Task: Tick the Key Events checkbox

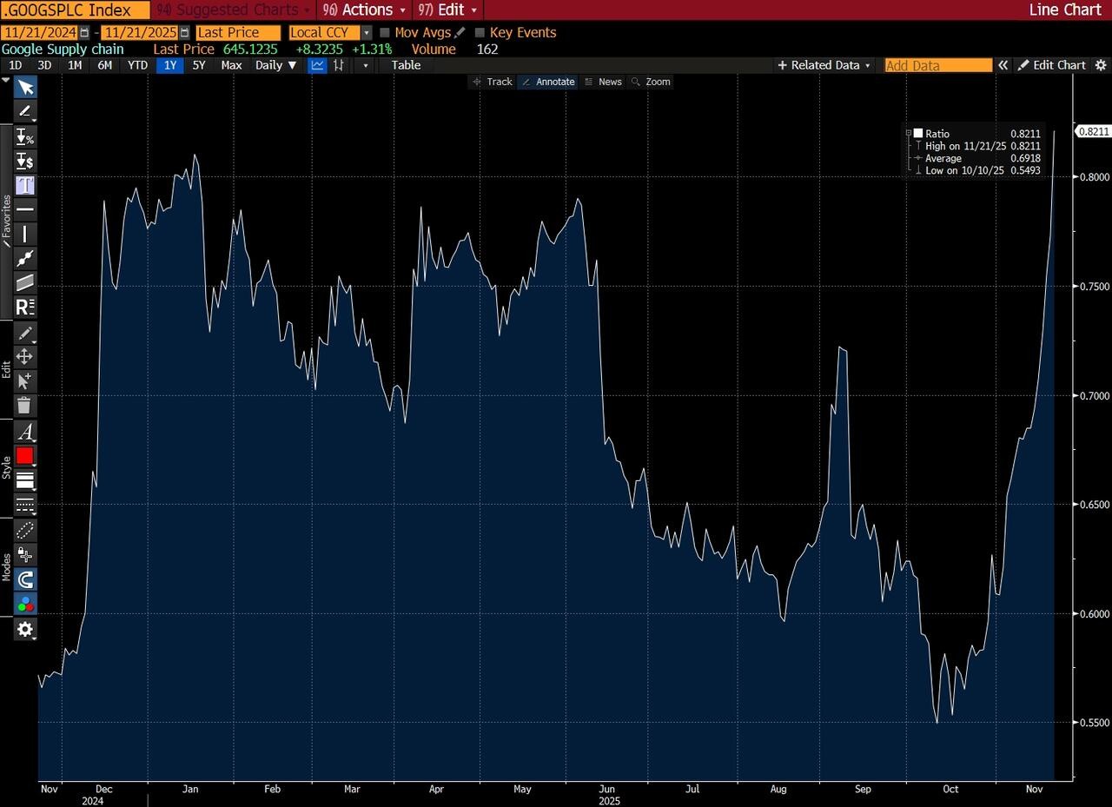Action: click(x=480, y=33)
